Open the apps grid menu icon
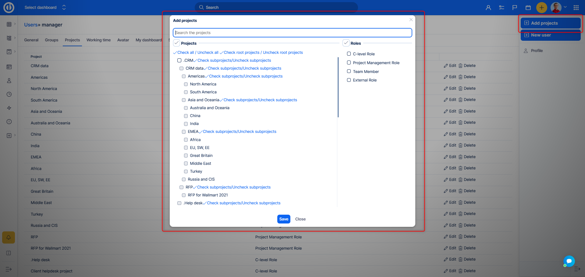Image resolution: width=585 pixels, height=277 pixels. [x=576, y=8]
